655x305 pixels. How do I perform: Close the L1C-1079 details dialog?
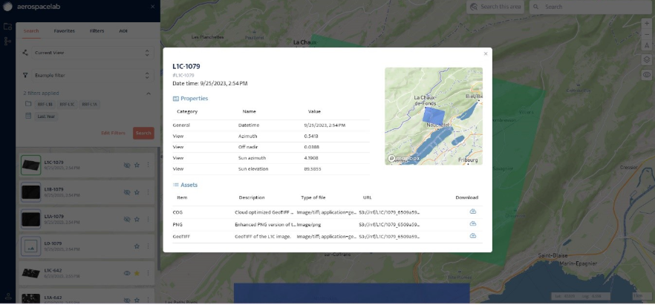tap(486, 53)
